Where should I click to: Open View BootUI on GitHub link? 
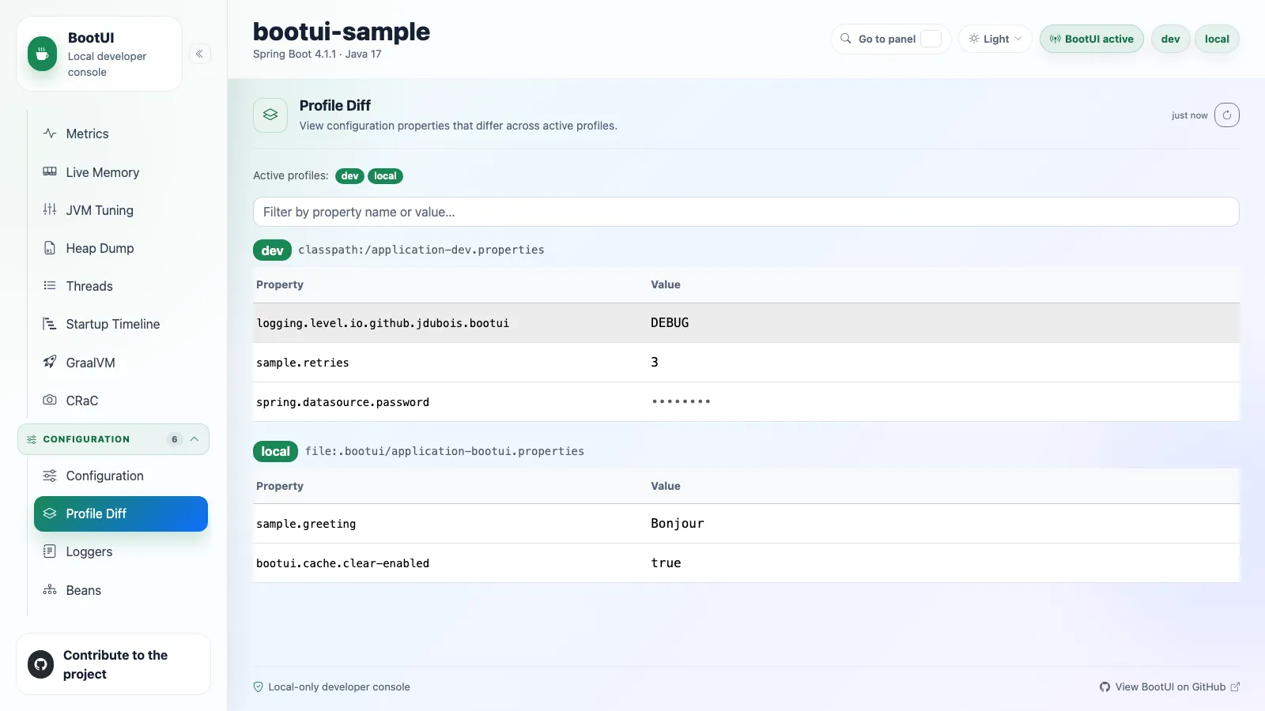point(1170,687)
